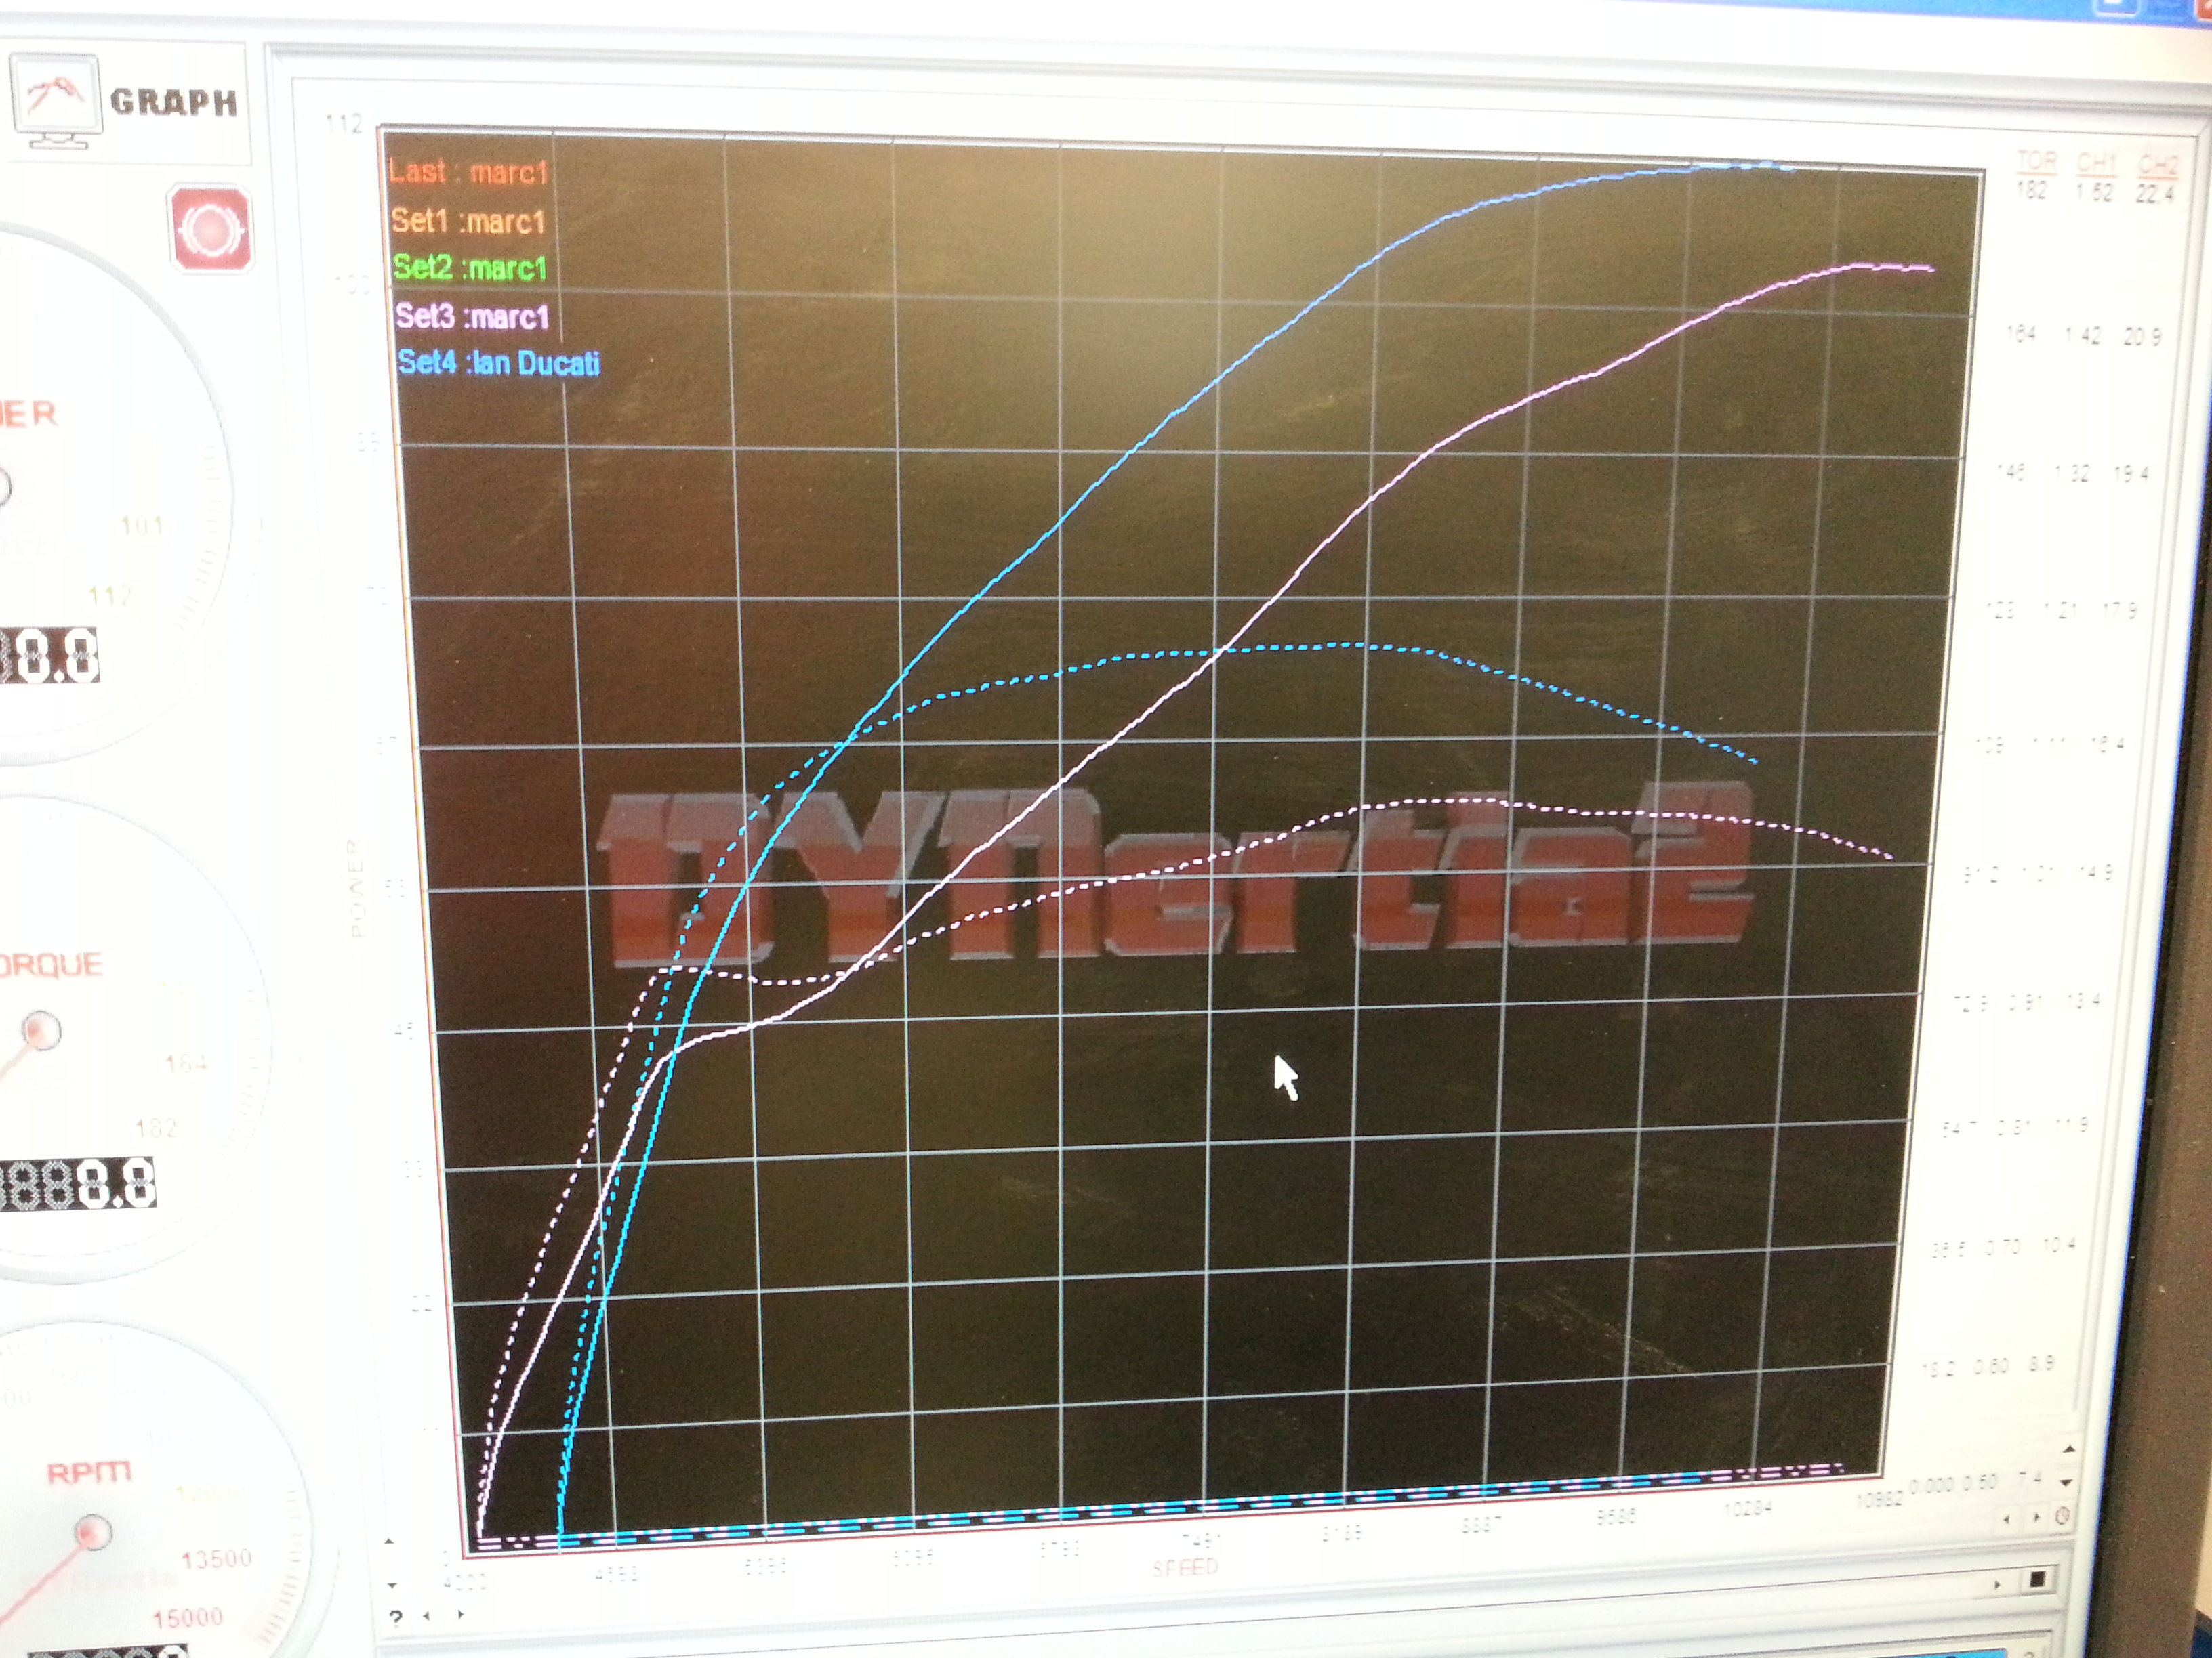Click the 164 torque scale value

click(x=2021, y=334)
